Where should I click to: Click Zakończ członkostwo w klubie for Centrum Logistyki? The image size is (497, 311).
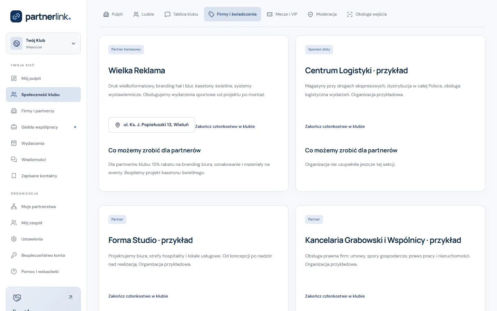pos(335,126)
